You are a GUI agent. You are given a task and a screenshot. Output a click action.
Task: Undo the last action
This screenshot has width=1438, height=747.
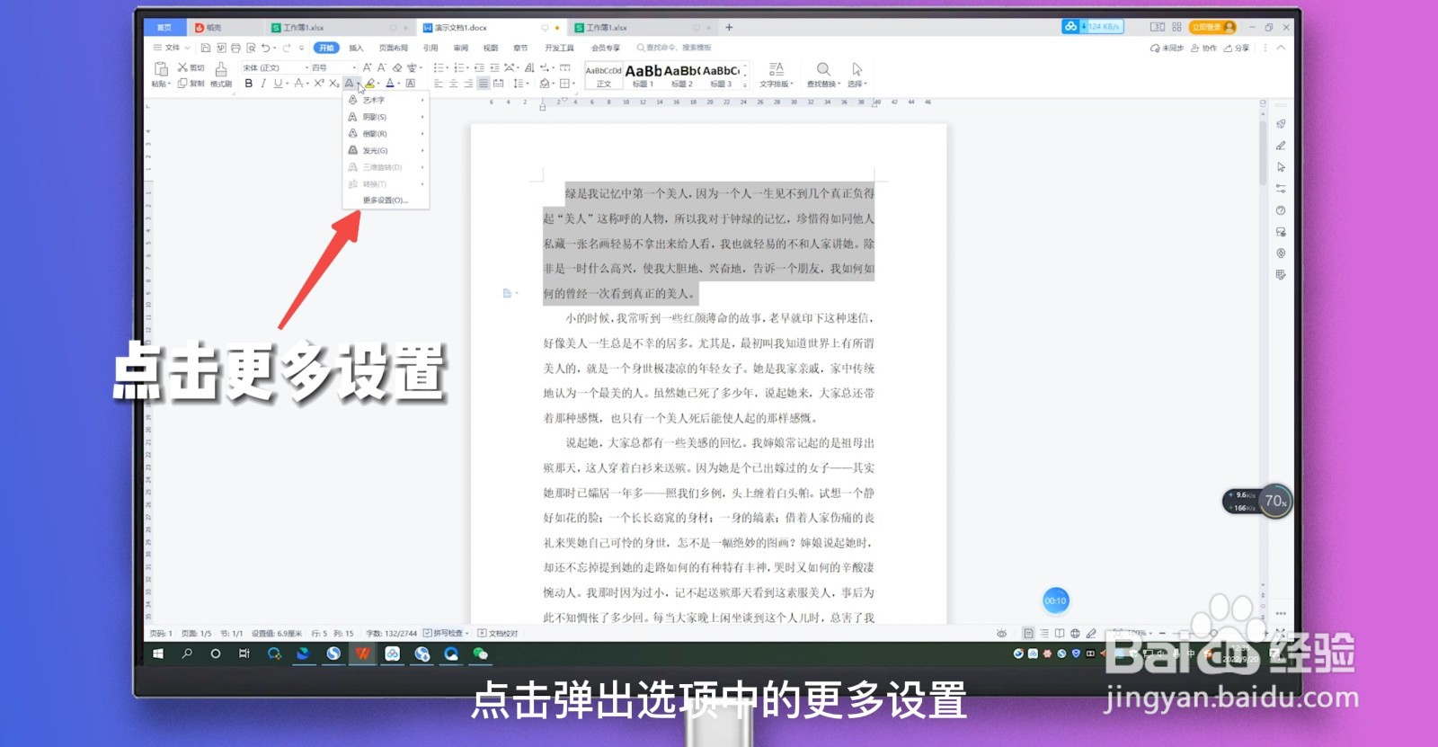click(x=266, y=48)
